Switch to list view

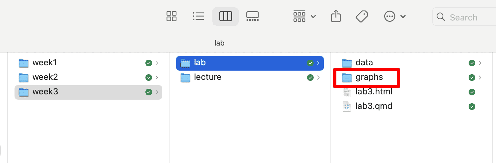pyautogui.click(x=198, y=16)
